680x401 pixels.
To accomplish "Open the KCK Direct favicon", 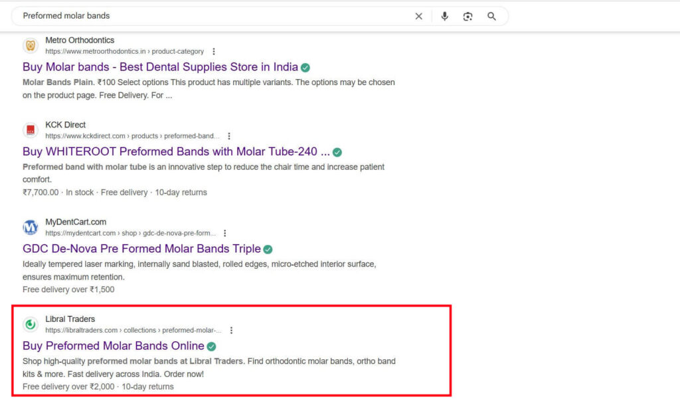I will click(31, 129).
